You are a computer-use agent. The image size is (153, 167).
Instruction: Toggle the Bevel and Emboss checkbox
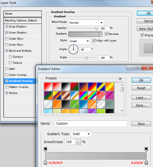point(7,51)
